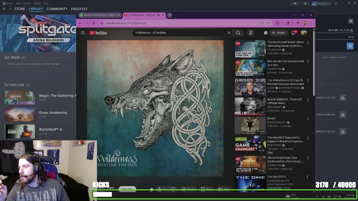Start voice search with the microphone icon
The height and width of the screenshot is (201, 358).
(x=251, y=33)
